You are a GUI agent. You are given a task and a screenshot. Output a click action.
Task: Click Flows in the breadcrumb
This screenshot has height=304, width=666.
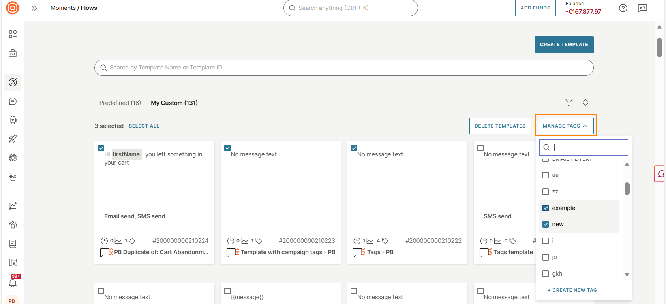coord(89,8)
